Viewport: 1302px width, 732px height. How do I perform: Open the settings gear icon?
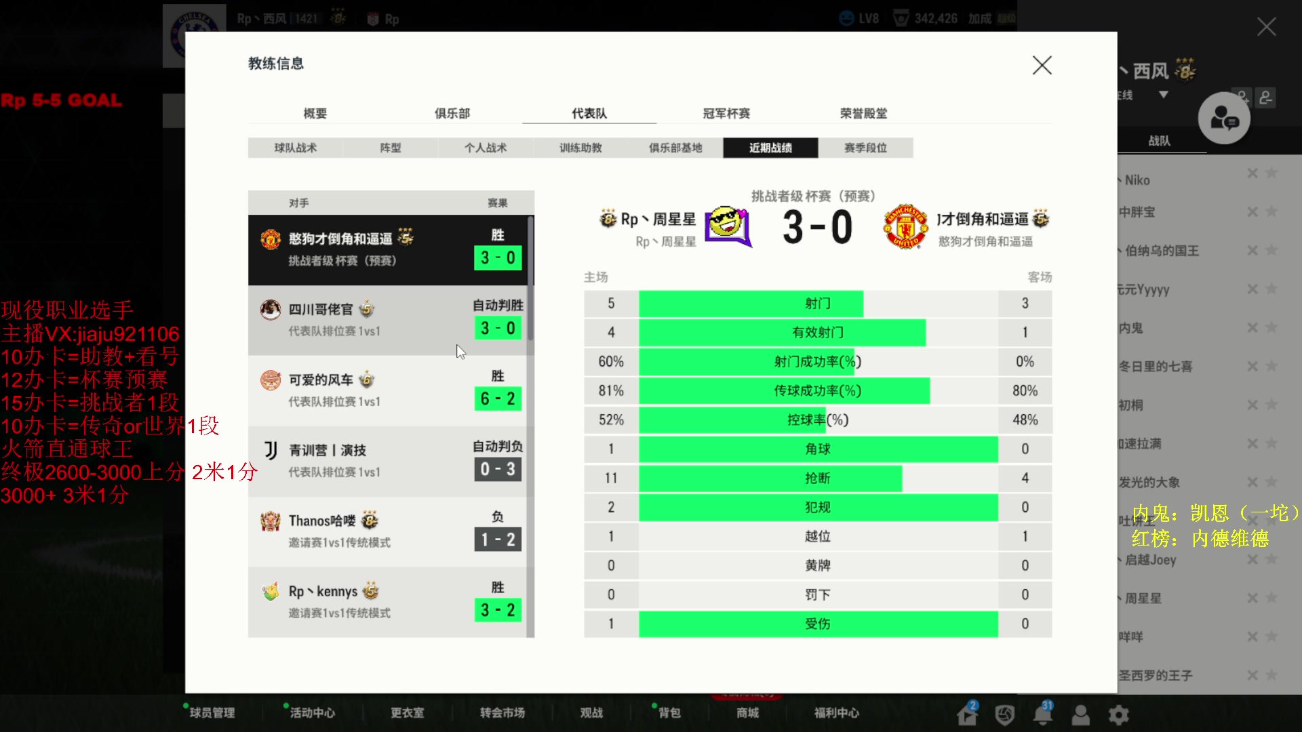click(1118, 714)
